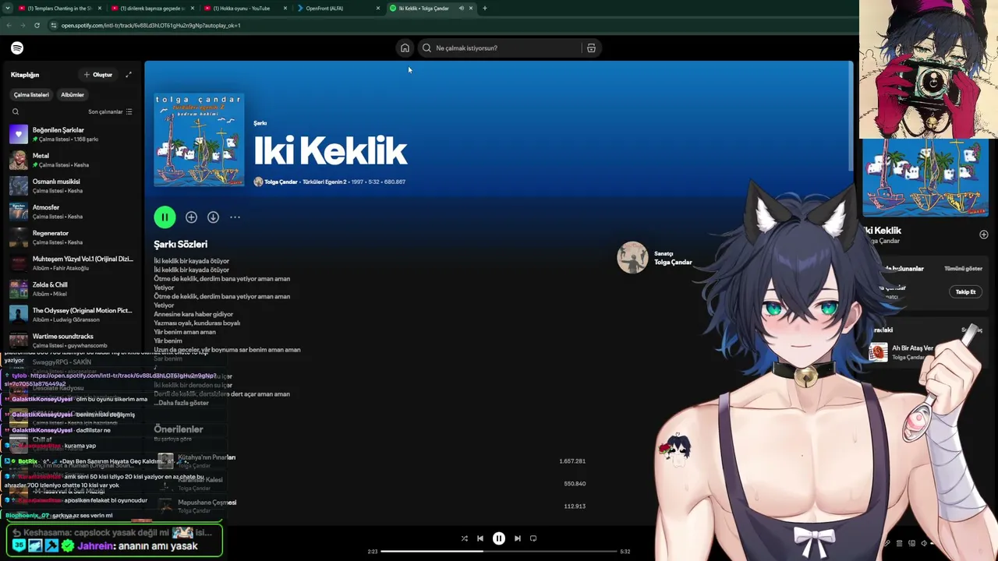Open the queue icon in the player bar
This screenshot has height=561, width=998.
900,543
